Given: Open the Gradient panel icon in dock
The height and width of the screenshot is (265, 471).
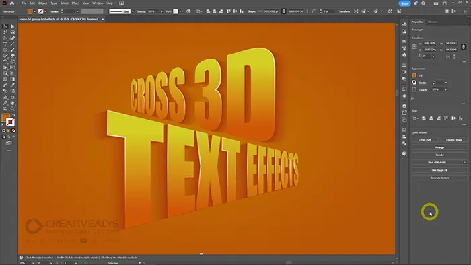Looking at the screenshot, I should (x=404, y=72).
